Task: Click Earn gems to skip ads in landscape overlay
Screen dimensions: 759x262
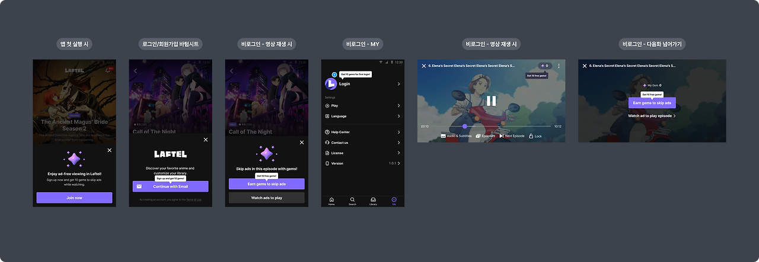Action: (652, 103)
